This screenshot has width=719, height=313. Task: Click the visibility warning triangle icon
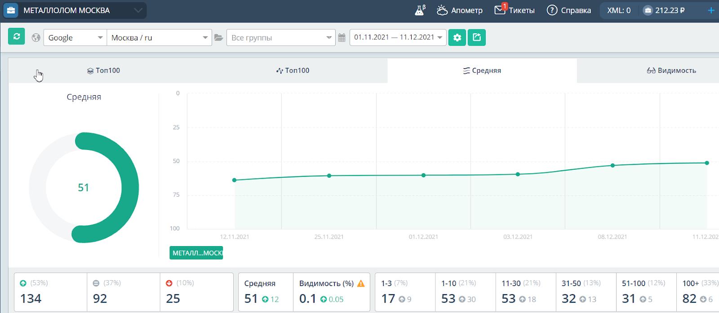361,283
